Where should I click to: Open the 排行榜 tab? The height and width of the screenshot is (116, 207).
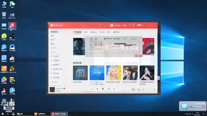click(102, 32)
